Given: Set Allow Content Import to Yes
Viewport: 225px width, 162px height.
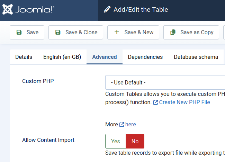Looking at the screenshot, I should [x=115, y=141].
